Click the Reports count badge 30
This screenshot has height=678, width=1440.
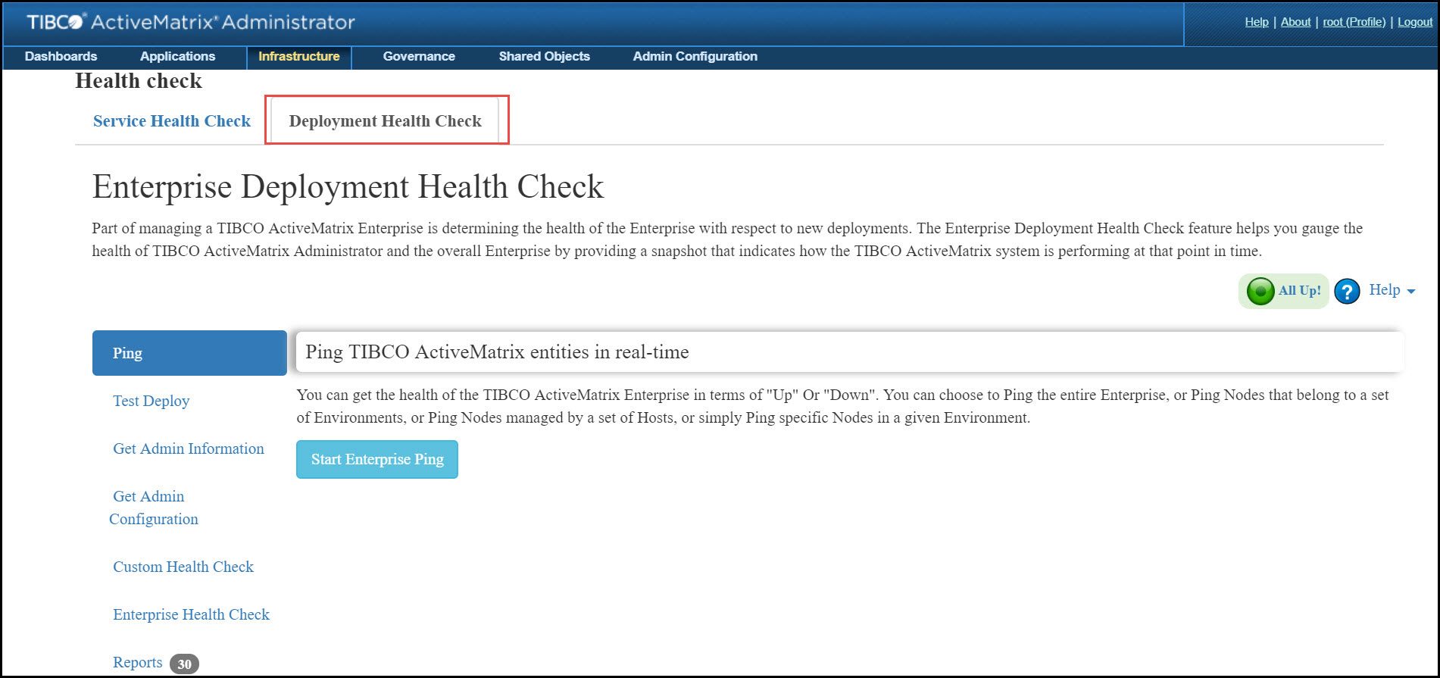(x=184, y=664)
